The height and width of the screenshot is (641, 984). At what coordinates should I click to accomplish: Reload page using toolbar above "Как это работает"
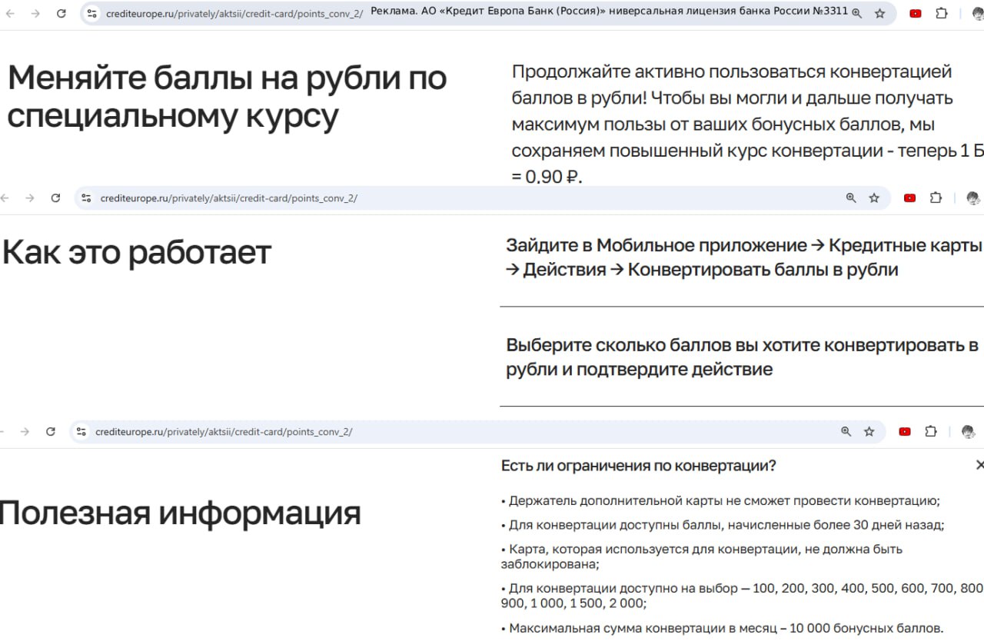click(55, 198)
